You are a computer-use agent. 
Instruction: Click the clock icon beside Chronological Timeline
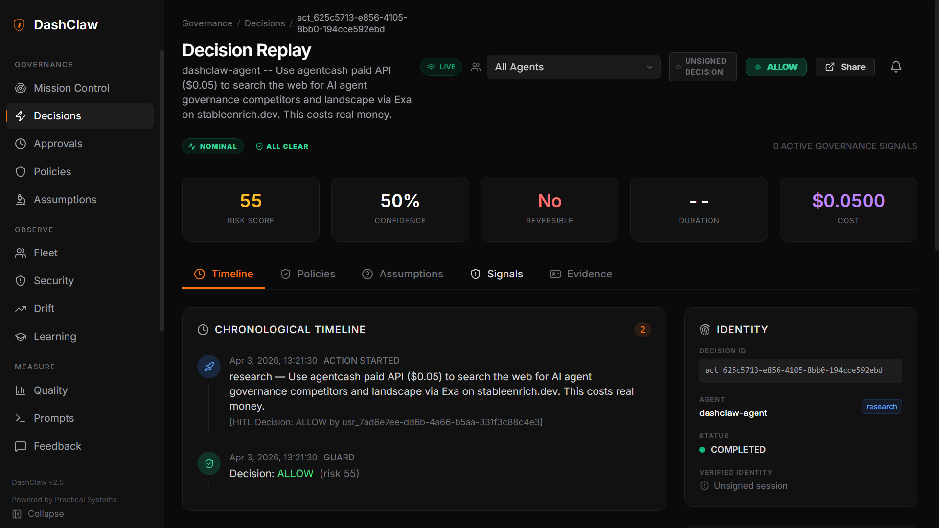(203, 330)
